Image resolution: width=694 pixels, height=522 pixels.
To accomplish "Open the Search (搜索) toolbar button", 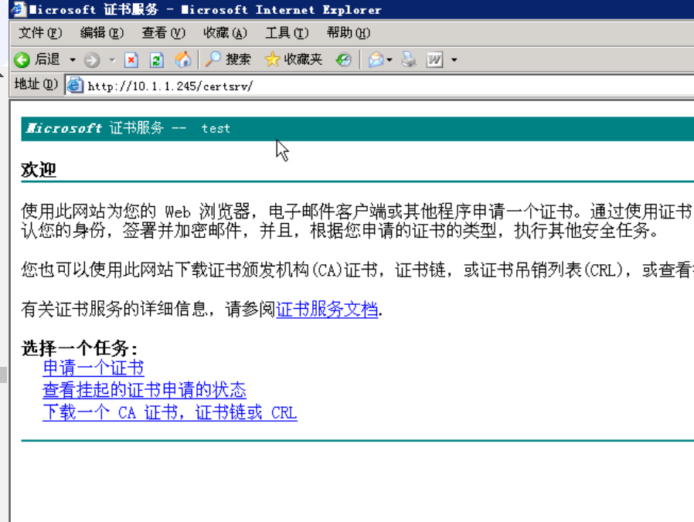I will 229,59.
